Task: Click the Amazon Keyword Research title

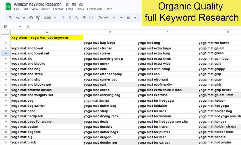Action: tap(38, 4)
